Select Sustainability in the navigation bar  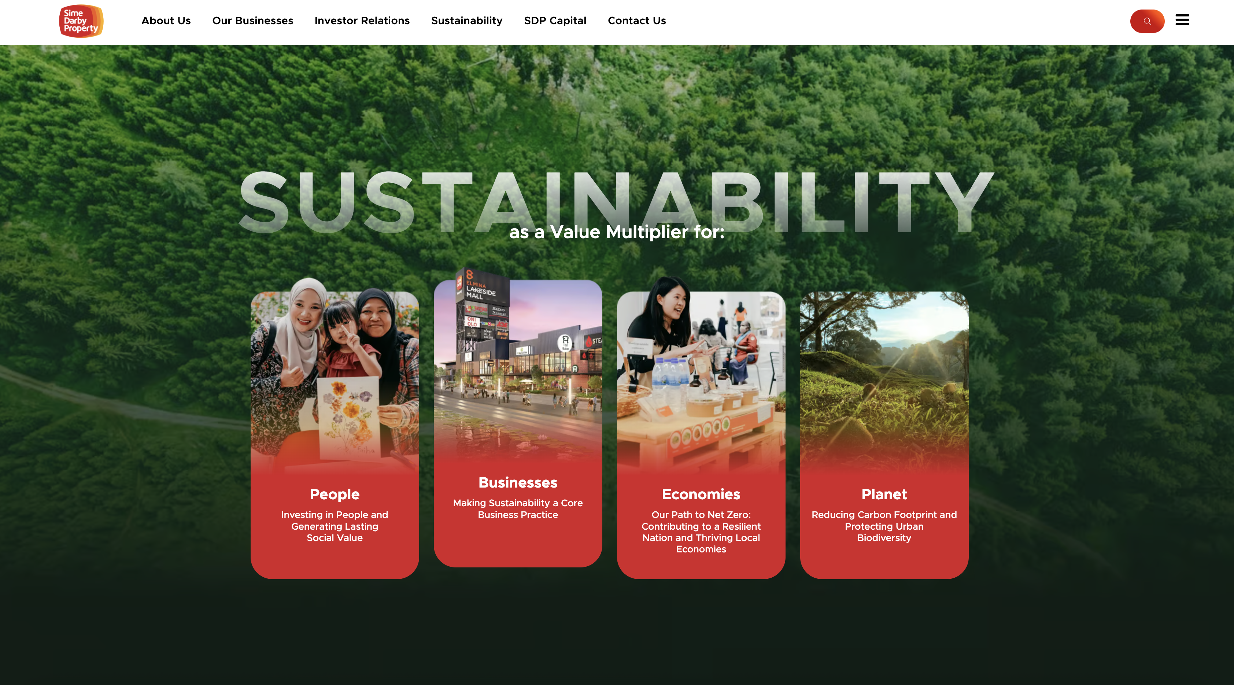[466, 21]
